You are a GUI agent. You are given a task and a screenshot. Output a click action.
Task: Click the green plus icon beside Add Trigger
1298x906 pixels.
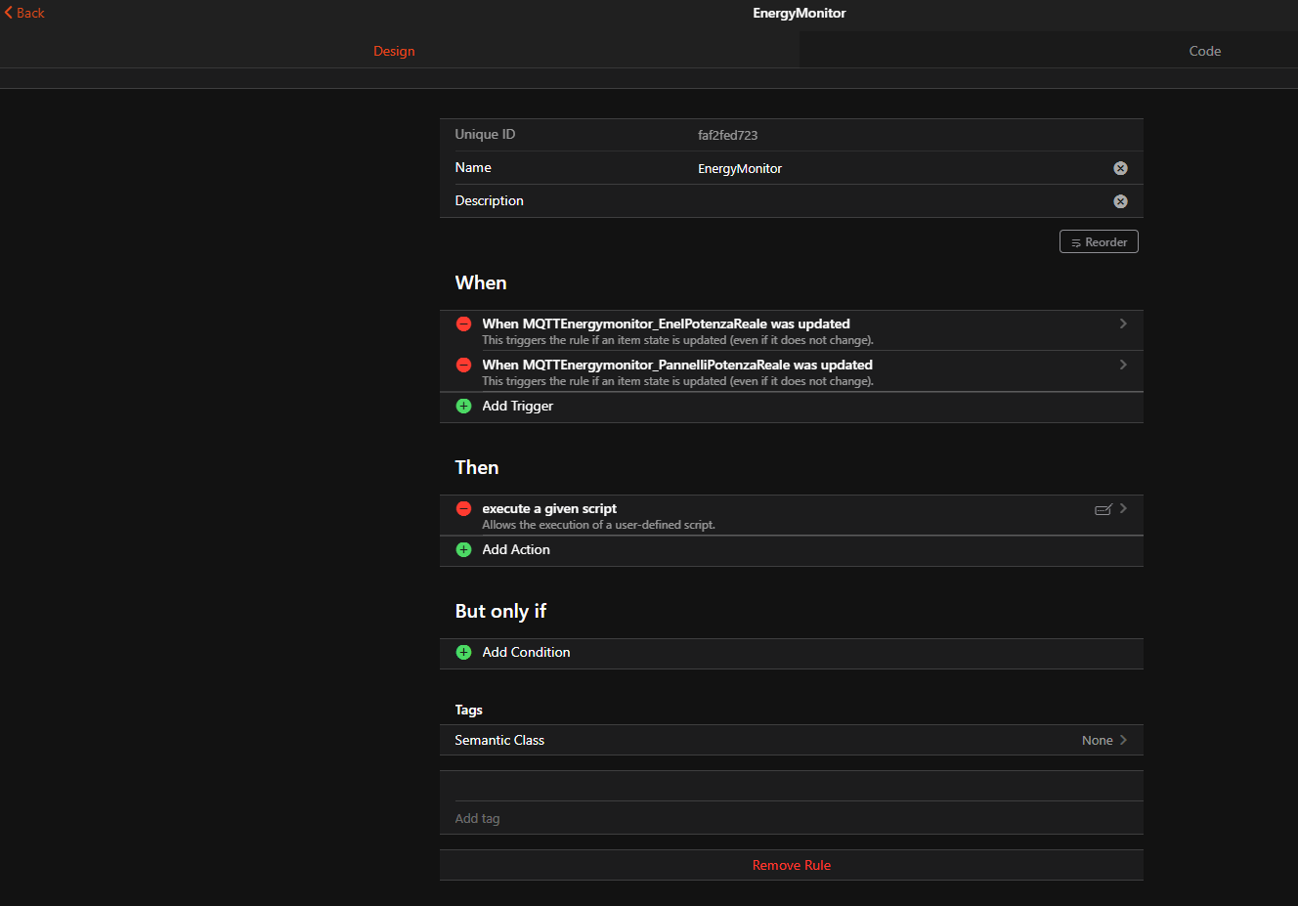click(x=463, y=406)
